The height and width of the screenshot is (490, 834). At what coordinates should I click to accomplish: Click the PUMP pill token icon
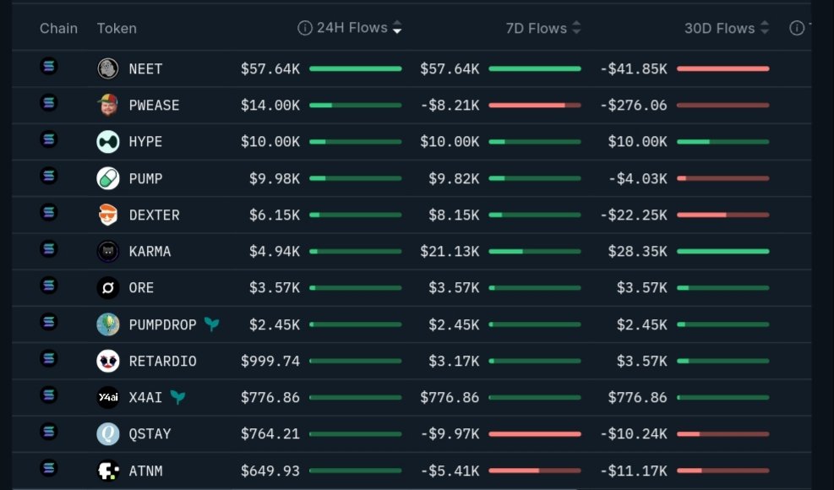[x=108, y=178]
